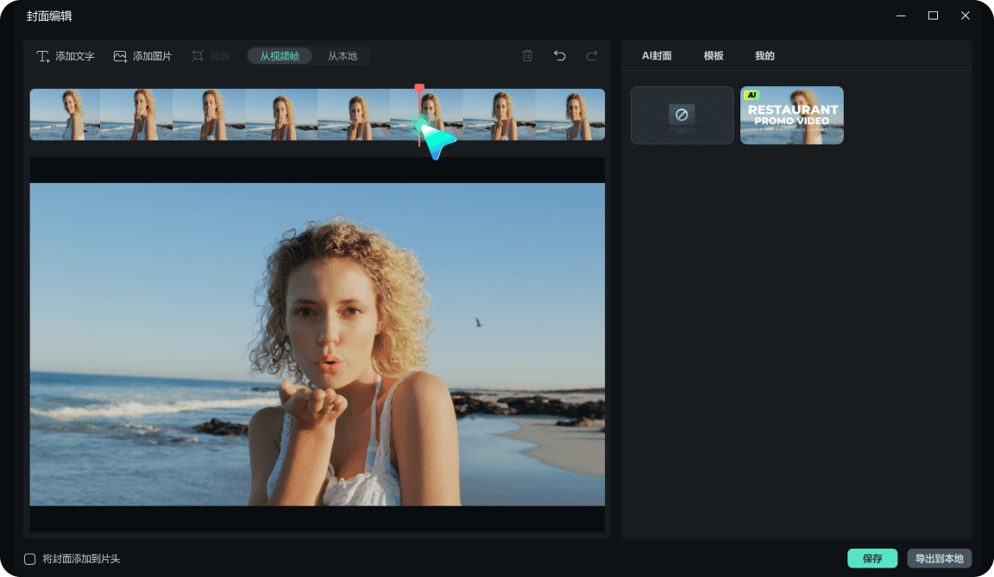Image resolution: width=994 pixels, height=577 pixels.
Task: Choose the Restaurant Promo Video AI template
Action: 792,115
